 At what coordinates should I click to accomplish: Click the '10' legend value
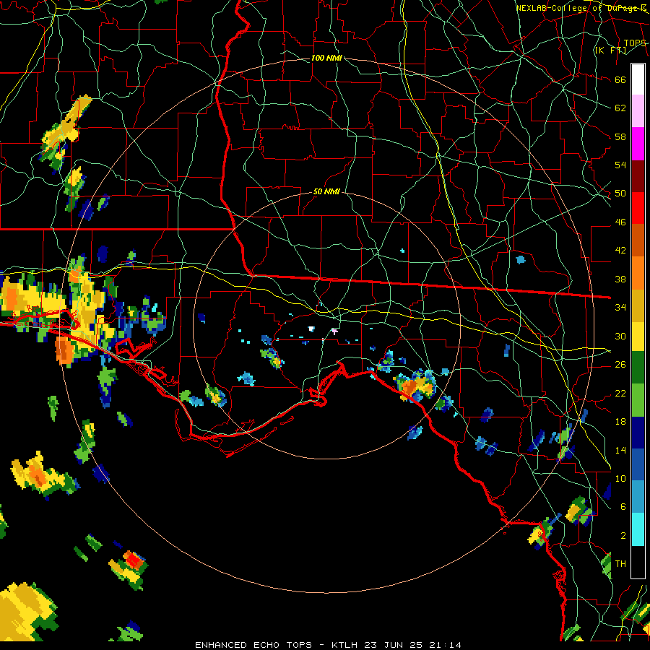(620, 478)
